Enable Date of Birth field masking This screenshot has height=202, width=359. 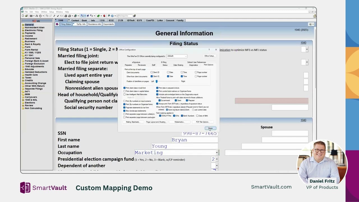pyautogui.click(x=197, y=116)
